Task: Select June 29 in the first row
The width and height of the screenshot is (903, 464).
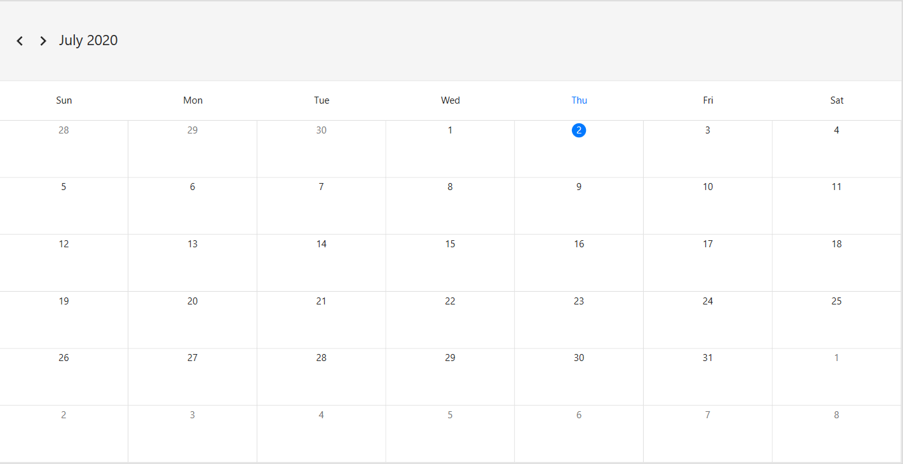Action: point(193,149)
